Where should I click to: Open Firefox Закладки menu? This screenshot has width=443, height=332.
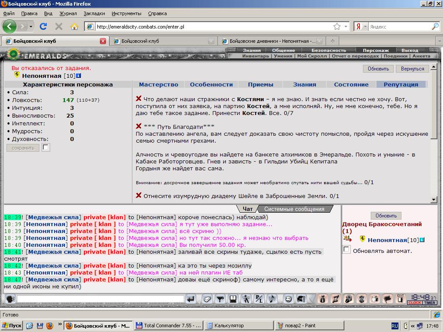pos(94,13)
